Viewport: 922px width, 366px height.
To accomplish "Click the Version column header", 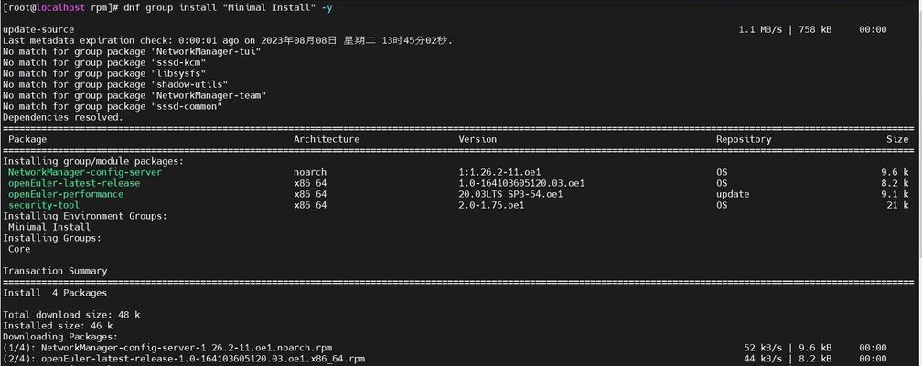I will coord(477,139).
